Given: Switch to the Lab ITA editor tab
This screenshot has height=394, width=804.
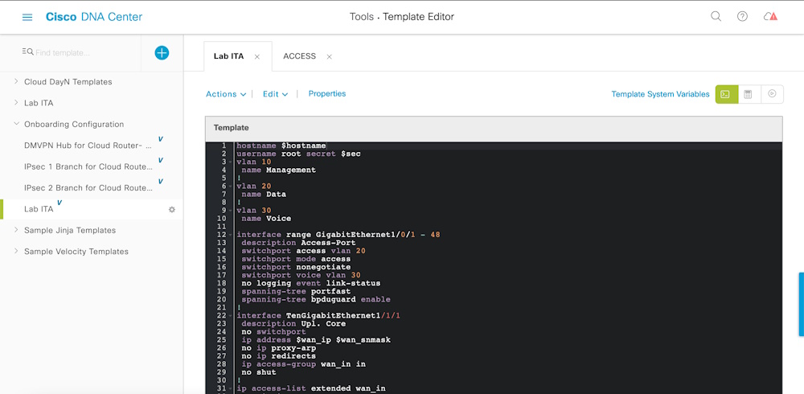Looking at the screenshot, I should click(x=228, y=56).
